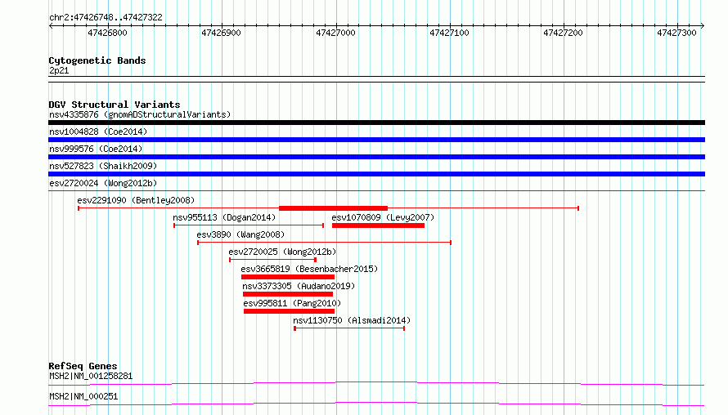Click the red nsv3373305 variant bar
Screen dimensions: 728x415
click(x=288, y=294)
